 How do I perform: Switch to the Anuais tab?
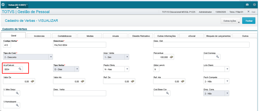click(x=115, y=36)
